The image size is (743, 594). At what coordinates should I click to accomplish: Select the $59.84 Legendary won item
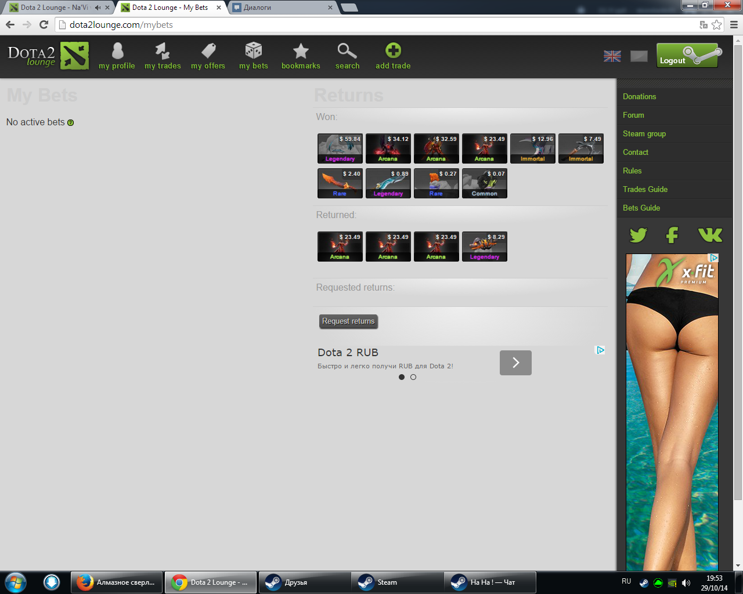click(340, 148)
